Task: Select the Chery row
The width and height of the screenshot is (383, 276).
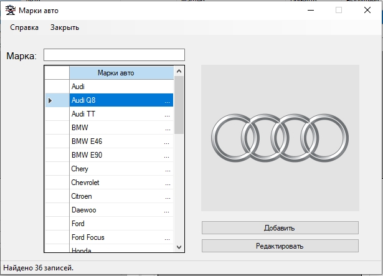Action: [x=121, y=169]
